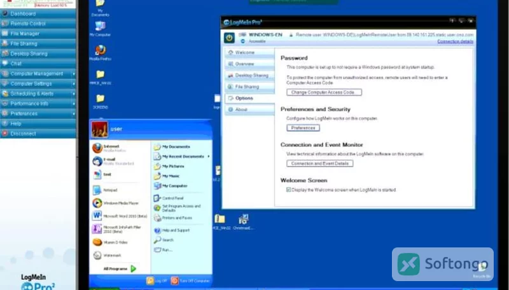This screenshot has width=509, height=290.
Task: Click Change Computer Access Code button
Action: pyautogui.click(x=324, y=92)
